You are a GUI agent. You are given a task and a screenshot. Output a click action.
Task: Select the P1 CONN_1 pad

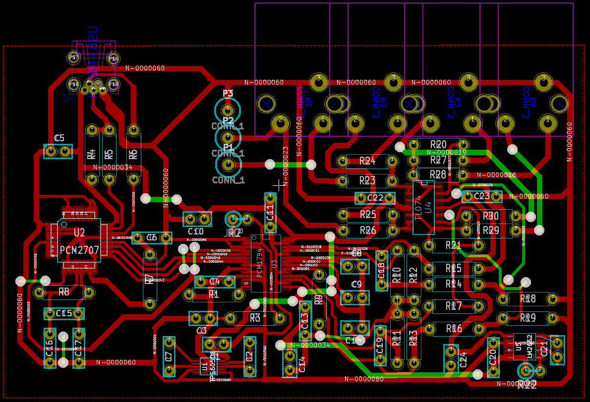click(x=228, y=163)
